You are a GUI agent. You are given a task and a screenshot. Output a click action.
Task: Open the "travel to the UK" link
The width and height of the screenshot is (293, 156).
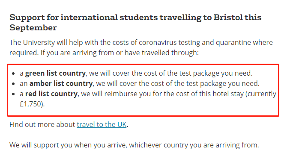pyautogui.click(x=102, y=124)
